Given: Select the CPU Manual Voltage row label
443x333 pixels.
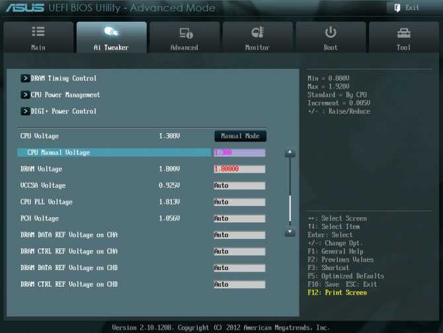Looking at the screenshot, I should (x=58, y=152).
